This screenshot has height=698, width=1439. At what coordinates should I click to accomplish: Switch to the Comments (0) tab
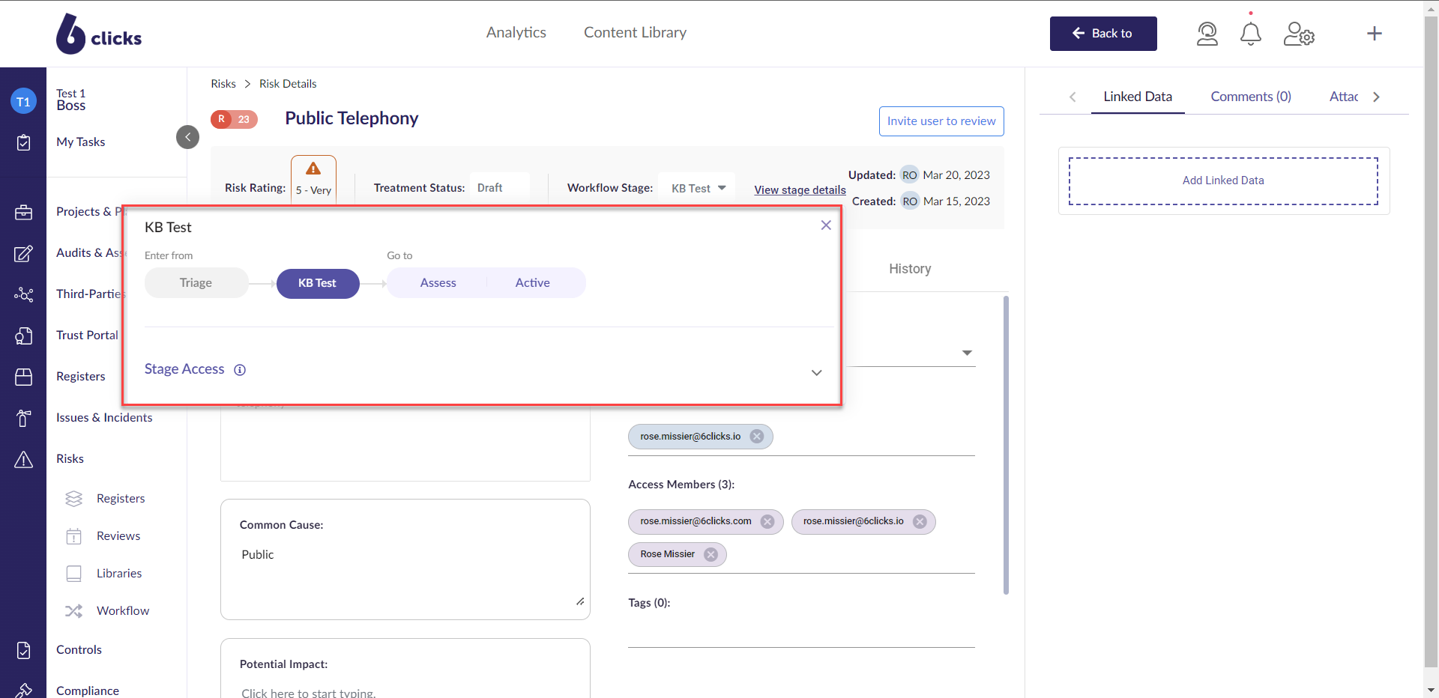pyautogui.click(x=1250, y=97)
